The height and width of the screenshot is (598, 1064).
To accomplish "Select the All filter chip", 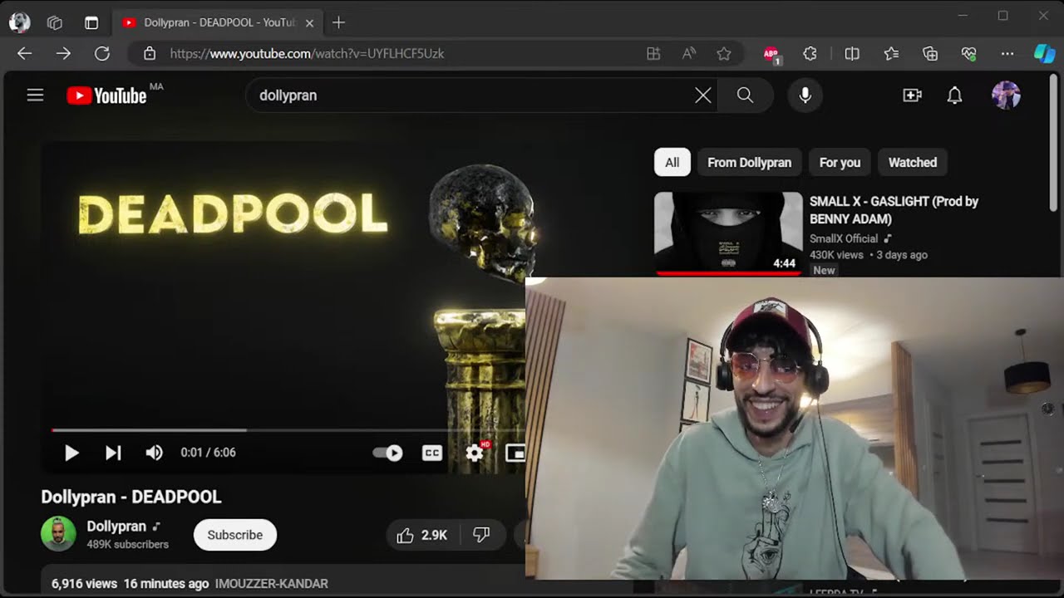I will (672, 163).
